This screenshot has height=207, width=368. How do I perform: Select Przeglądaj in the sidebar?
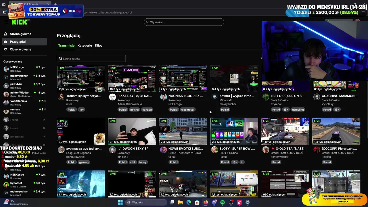[x=24, y=42]
